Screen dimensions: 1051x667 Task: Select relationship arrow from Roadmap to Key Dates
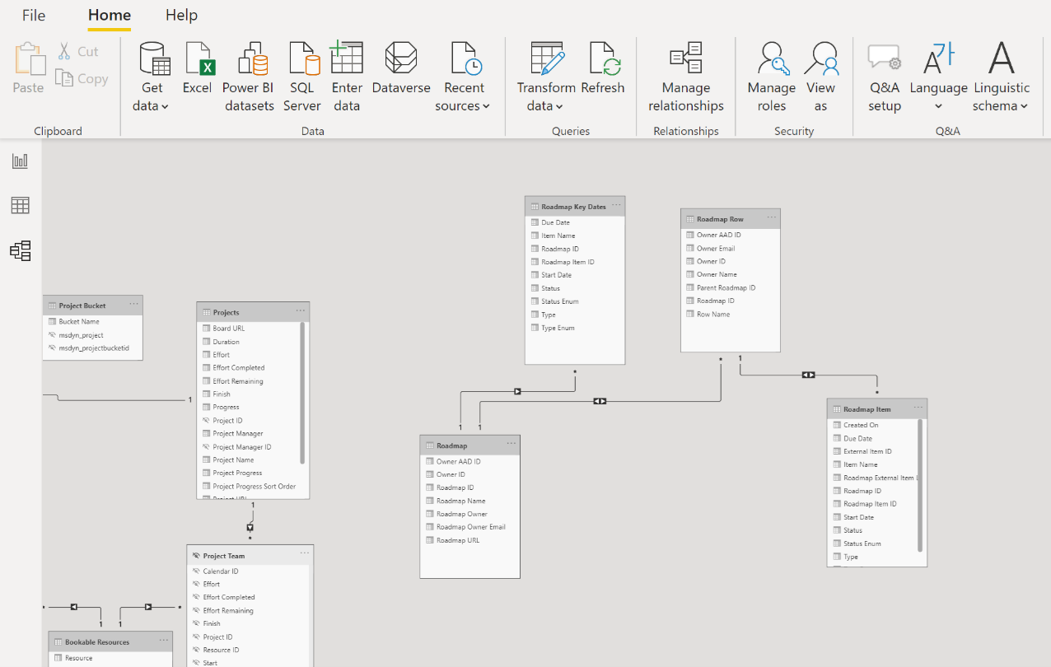[x=517, y=391]
